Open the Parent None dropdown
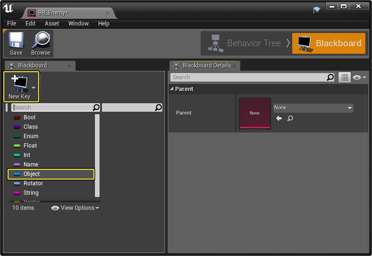Screen dimensions: 372x256 (313, 108)
